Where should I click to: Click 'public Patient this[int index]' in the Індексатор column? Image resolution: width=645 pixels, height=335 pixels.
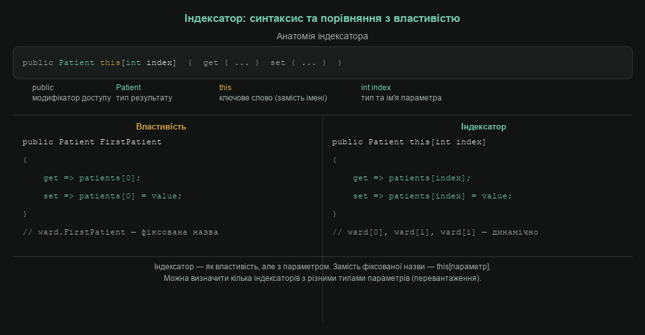[410, 142]
